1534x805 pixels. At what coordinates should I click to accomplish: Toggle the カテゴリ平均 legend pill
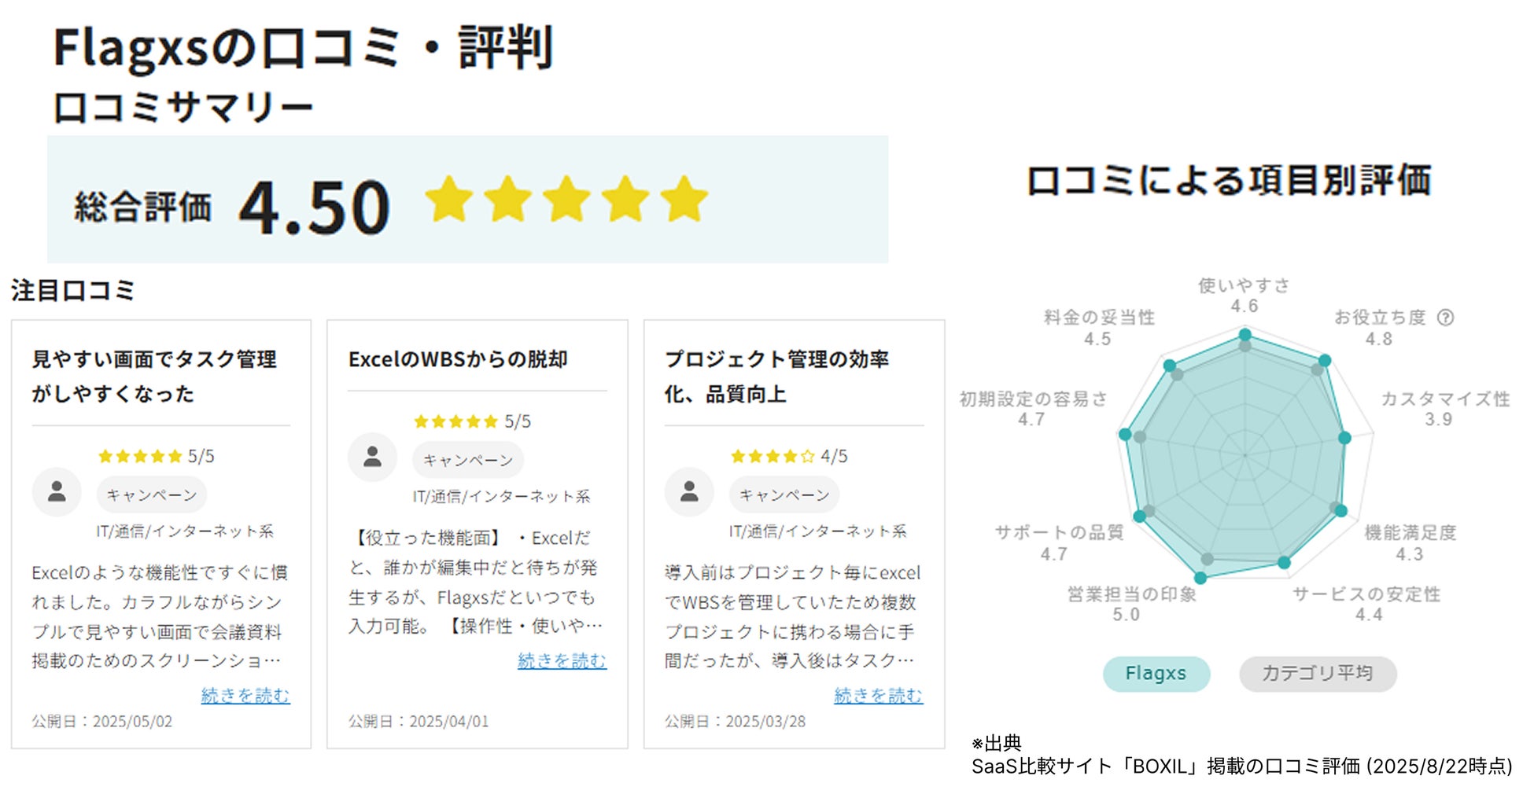tap(1318, 674)
